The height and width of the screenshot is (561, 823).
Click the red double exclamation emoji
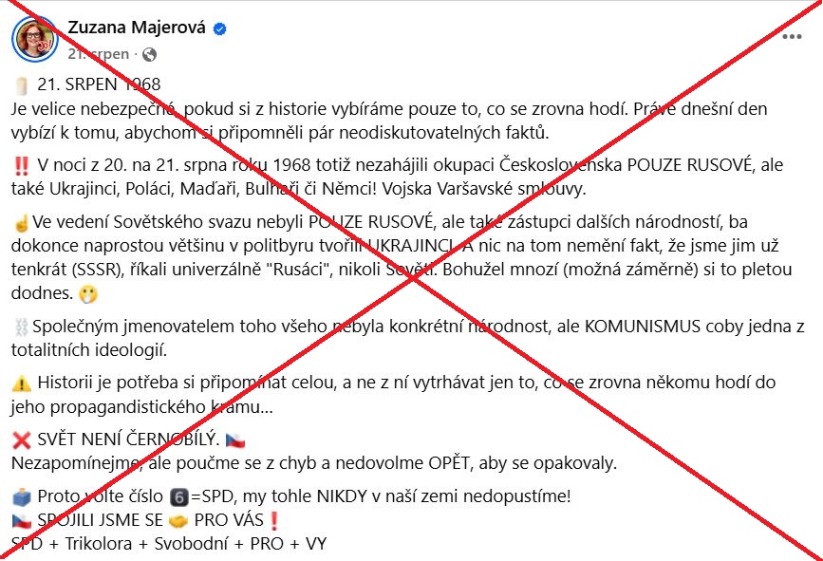(22, 164)
